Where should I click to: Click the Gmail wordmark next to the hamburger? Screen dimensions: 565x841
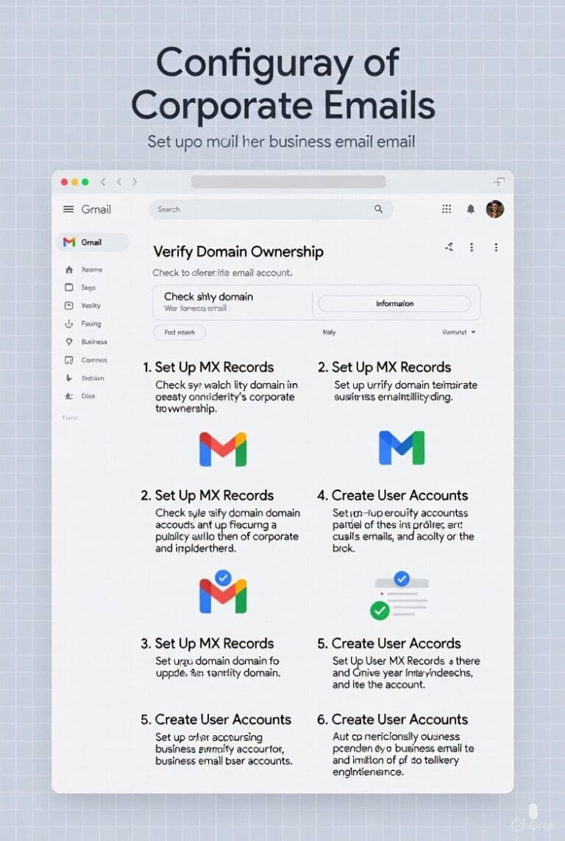(x=96, y=210)
